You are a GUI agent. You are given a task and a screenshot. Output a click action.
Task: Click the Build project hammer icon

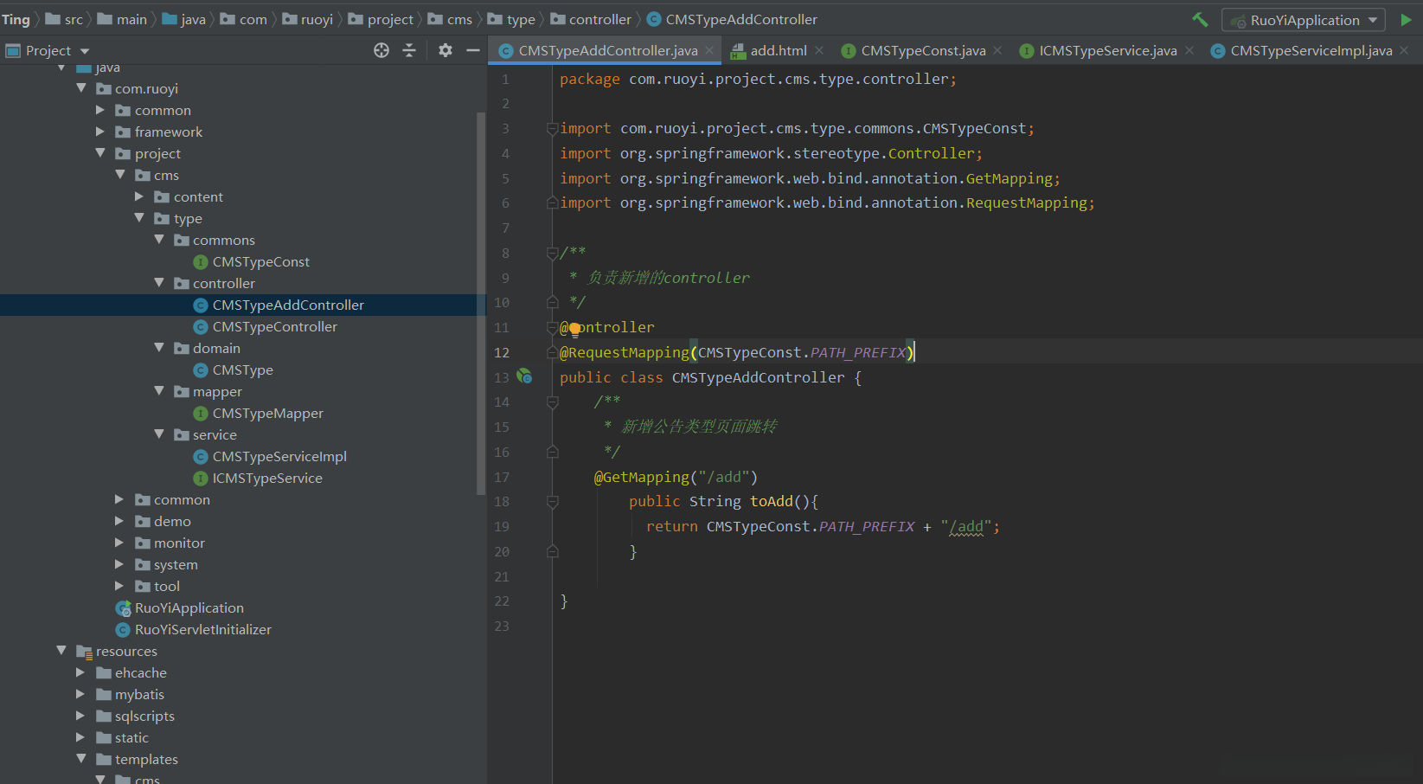[1200, 19]
